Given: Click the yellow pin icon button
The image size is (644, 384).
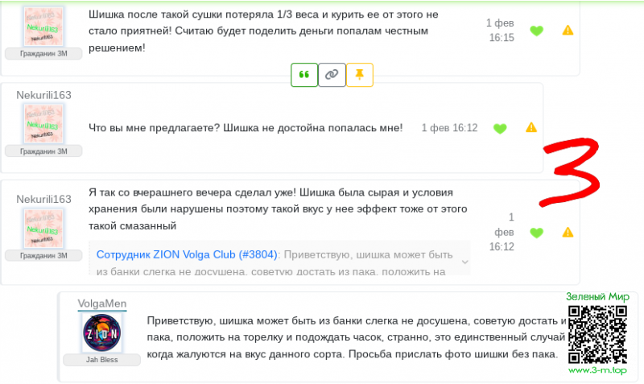Looking at the screenshot, I should [359, 75].
